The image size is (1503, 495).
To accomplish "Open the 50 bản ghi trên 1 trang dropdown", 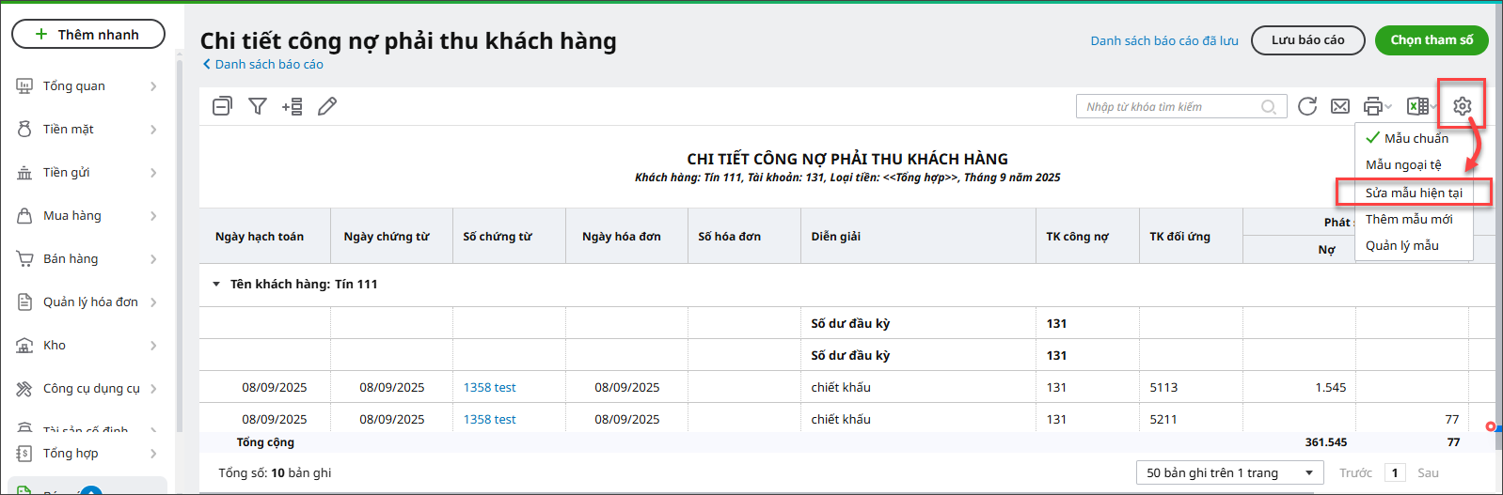I will click(x=1229, y=472).
